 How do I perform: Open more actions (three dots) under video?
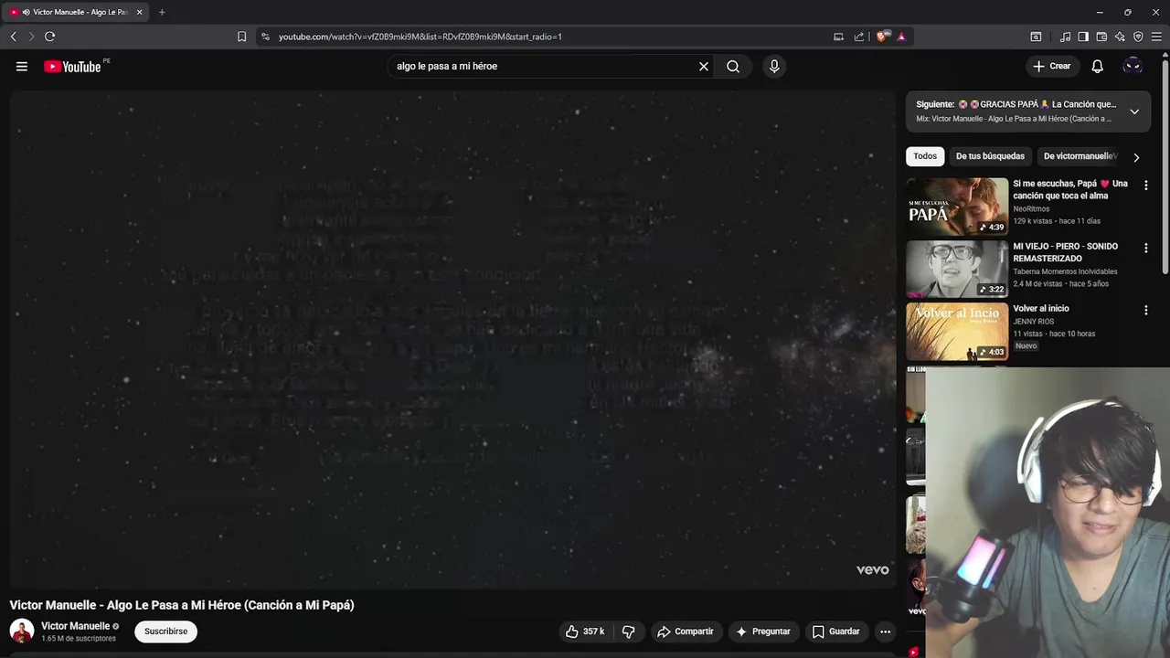[885, 631]
